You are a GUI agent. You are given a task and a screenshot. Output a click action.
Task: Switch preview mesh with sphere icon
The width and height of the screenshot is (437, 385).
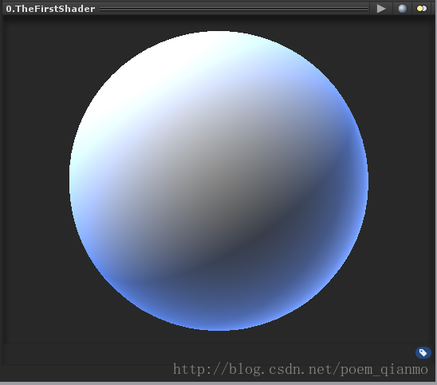pyautogui.click(x=402, y=9)
